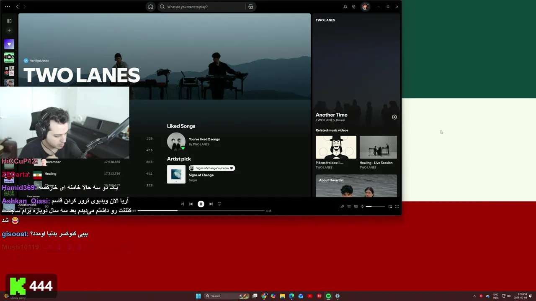Open File Explorer from taskbar
Screen dimensions: 536x301
(282, 296)
